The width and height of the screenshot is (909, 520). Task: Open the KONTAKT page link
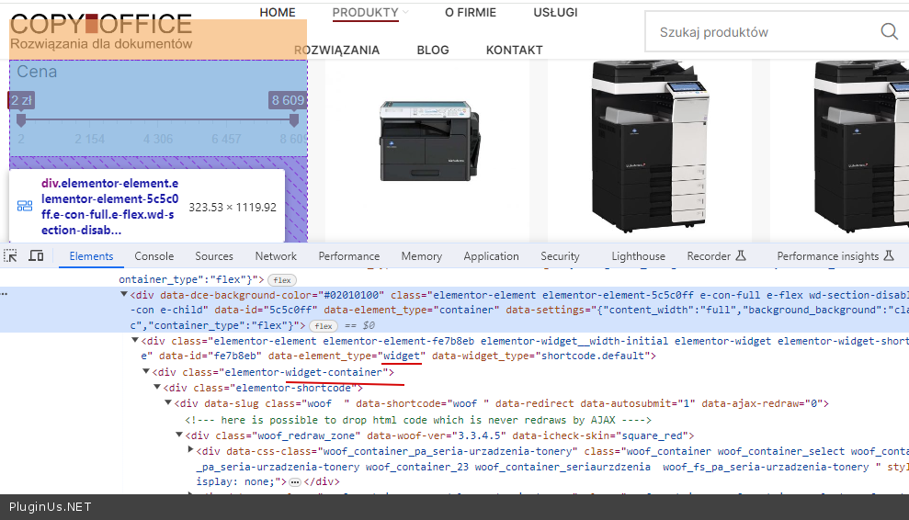[x=514, y=50]
